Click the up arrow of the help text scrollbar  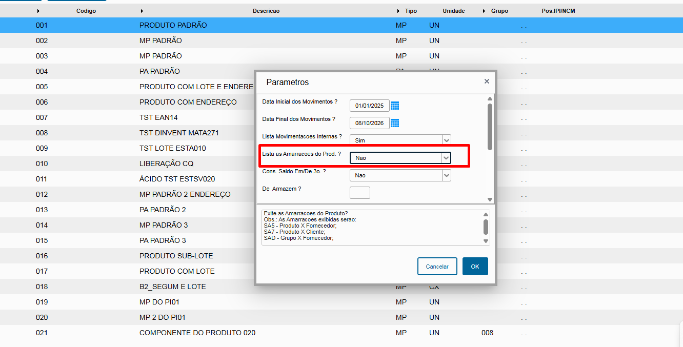[x=486, y=214]
